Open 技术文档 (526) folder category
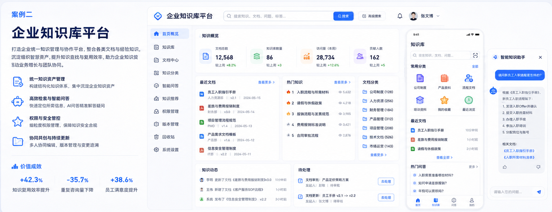Viewport: 552px width, 212px height. [x=378, y=137]
